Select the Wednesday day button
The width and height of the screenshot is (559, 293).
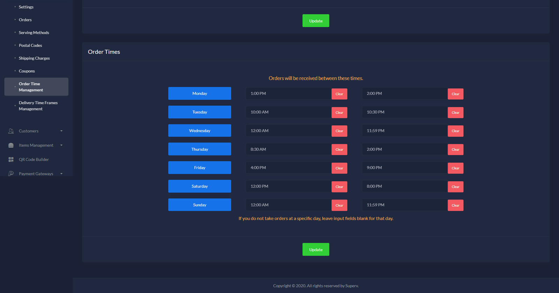[x=199, y=131]
